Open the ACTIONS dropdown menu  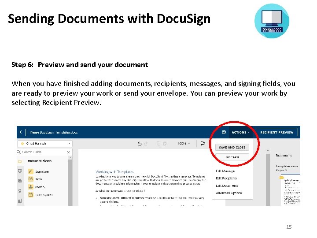240,132
